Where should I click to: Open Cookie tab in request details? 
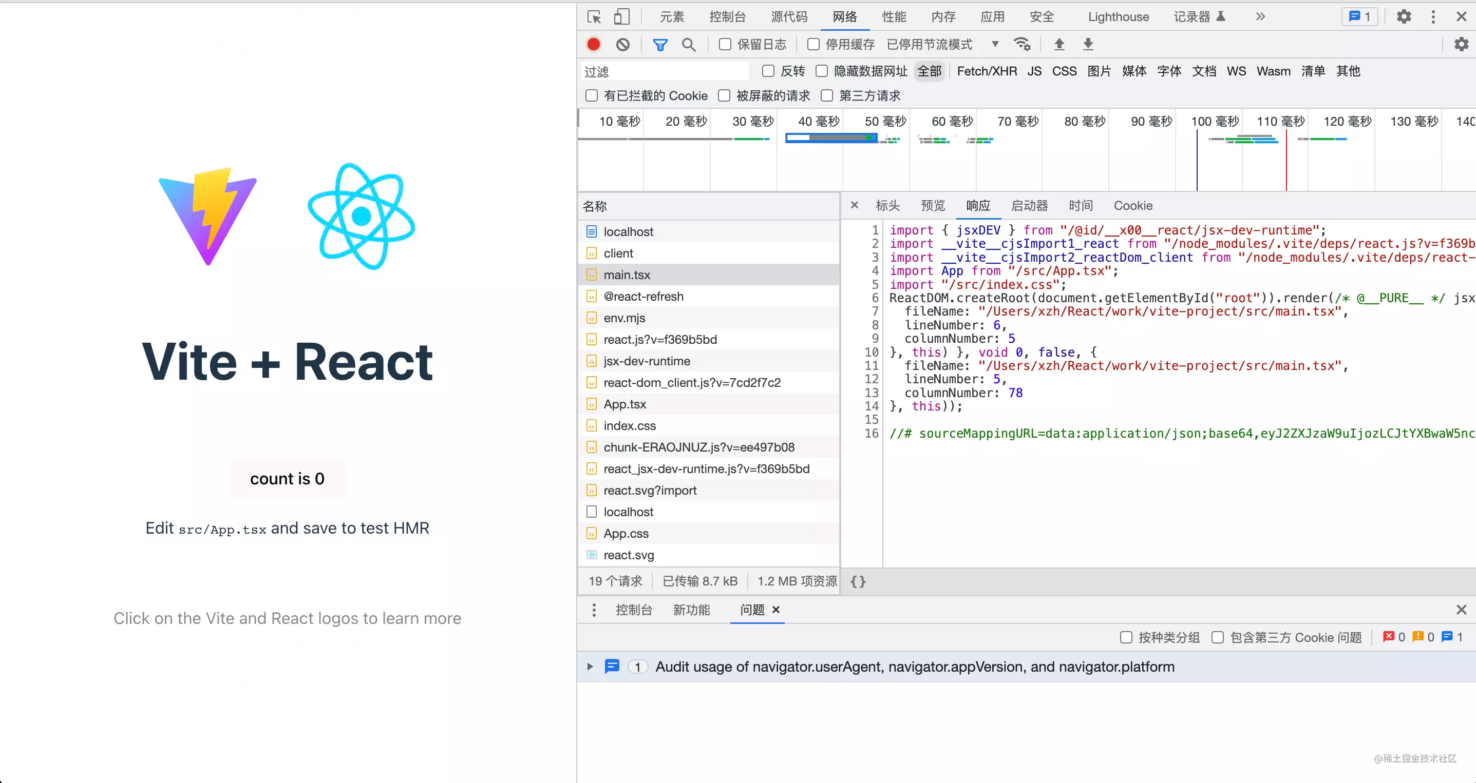[x=1133, y=205]
